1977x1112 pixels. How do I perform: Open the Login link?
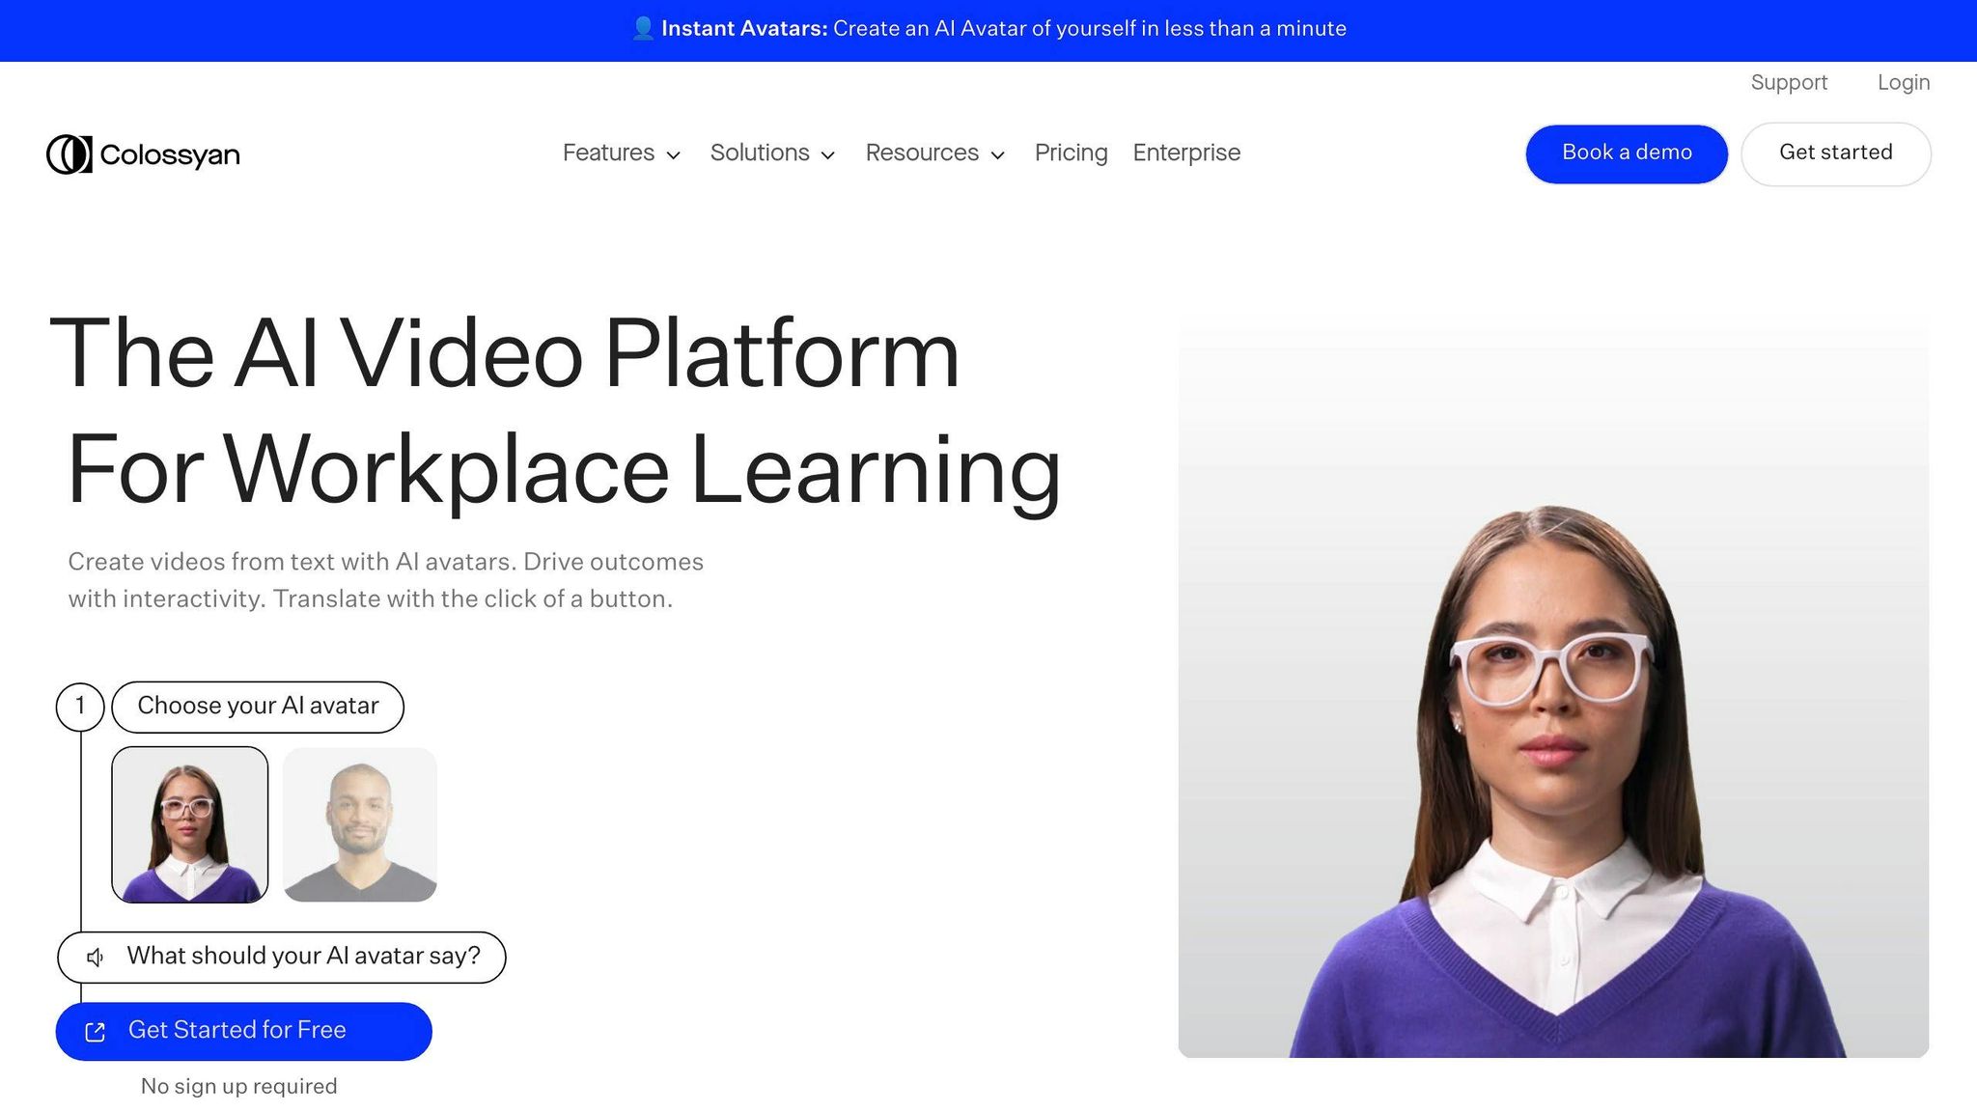click(1904, 83)
